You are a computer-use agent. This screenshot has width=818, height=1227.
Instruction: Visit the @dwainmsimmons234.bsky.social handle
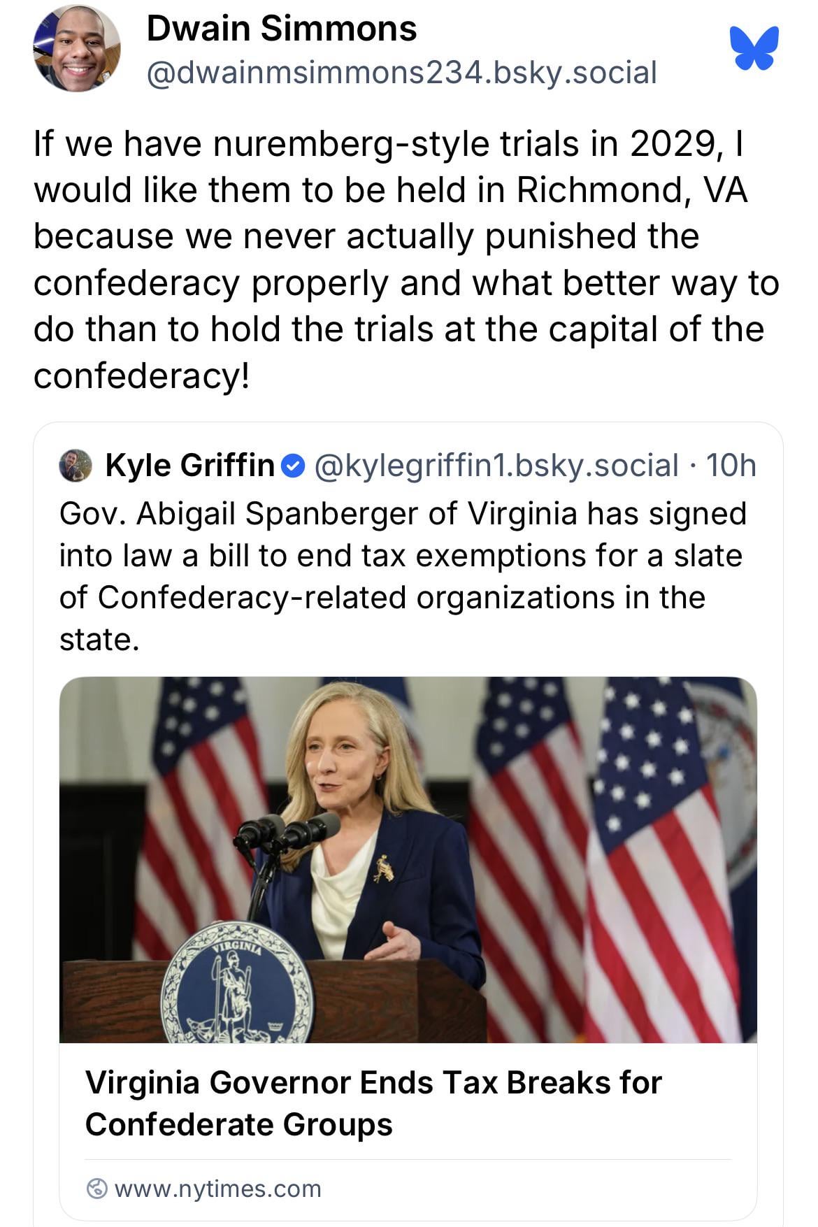(x=401, y=73)
